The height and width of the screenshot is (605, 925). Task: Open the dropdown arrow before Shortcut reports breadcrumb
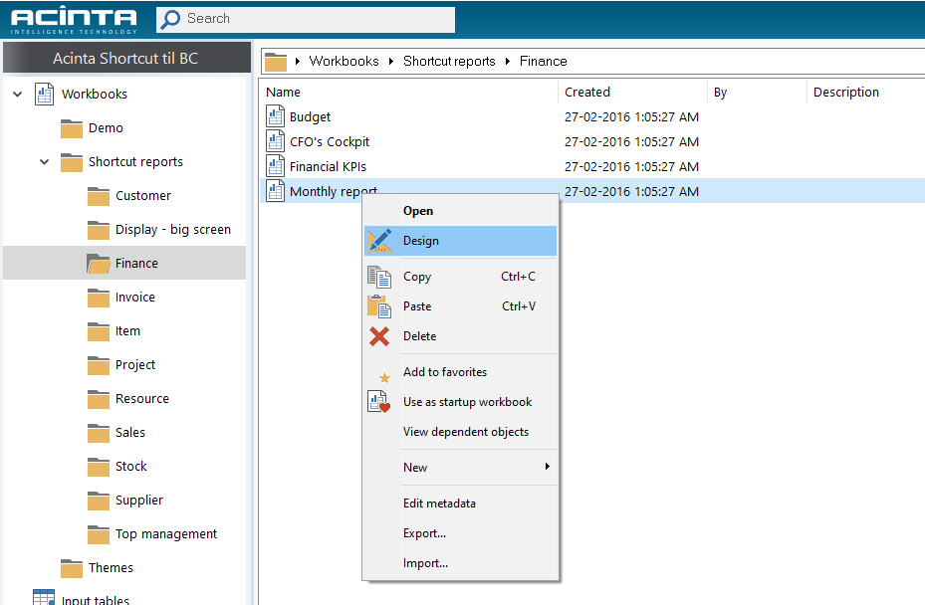[391, 61]
